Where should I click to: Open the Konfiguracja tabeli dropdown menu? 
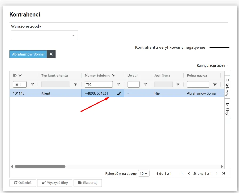213,65
